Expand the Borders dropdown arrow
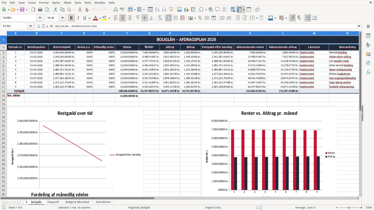 pyautogui.click(x=257, y=18)
